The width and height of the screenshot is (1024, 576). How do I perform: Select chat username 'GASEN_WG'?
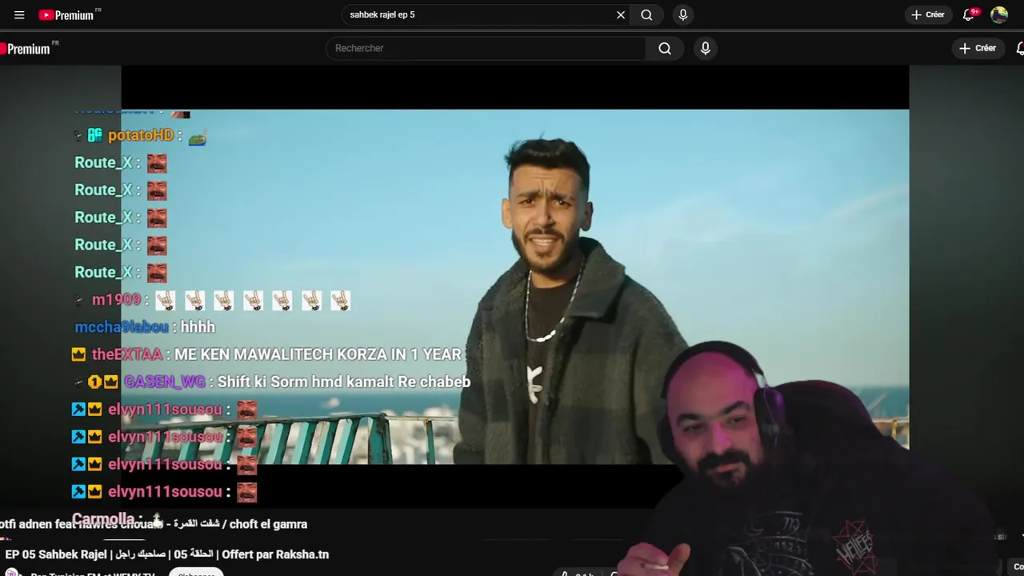165,382
